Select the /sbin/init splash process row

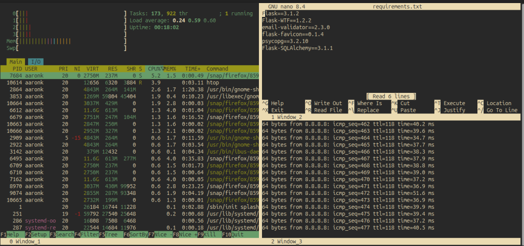[x=129, y=207]
